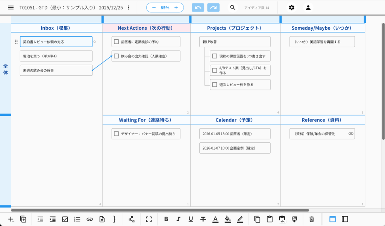Open the search magnifier tool

233,7
